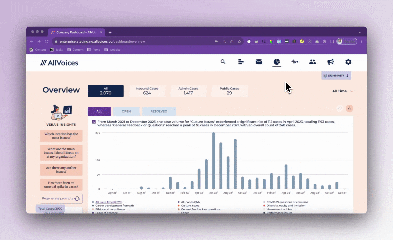Expand the SUMMARY dropdown button

336,75
